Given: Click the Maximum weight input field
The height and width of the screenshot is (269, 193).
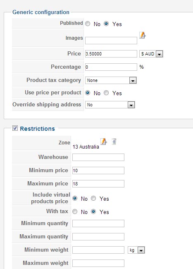Looking at the screenshot, I should tap(98, 263).
